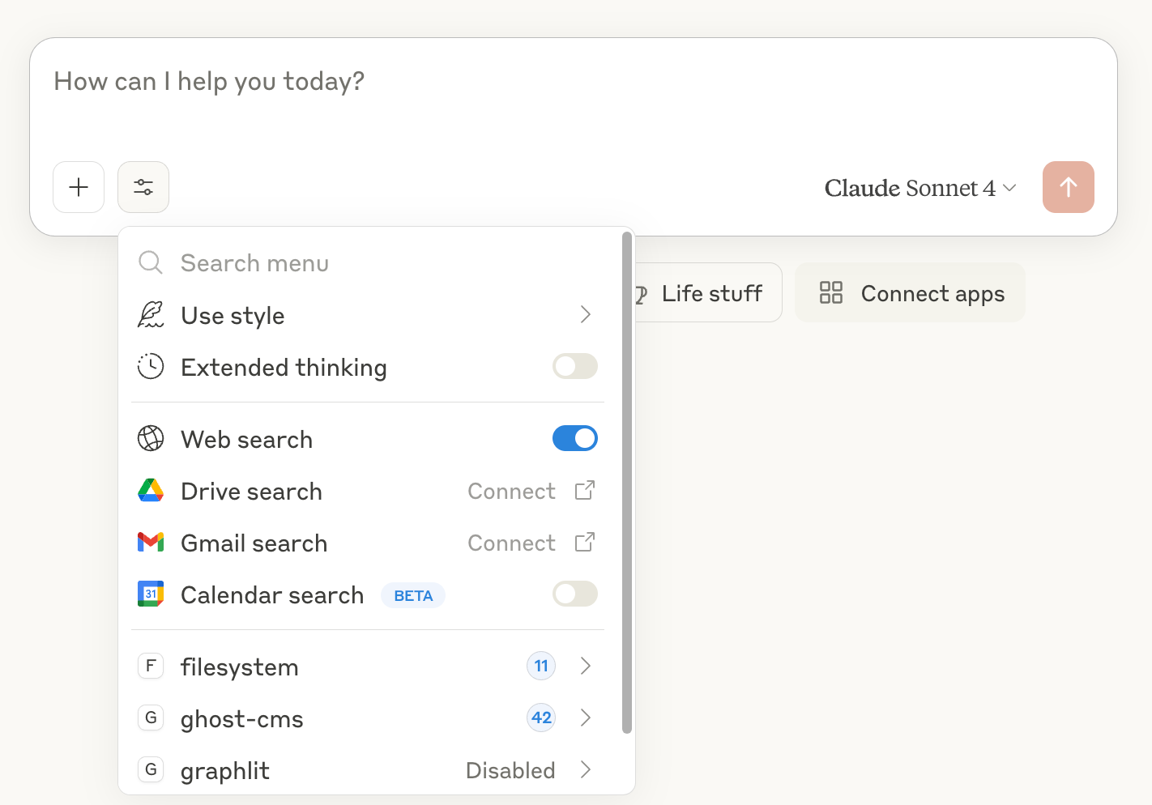1152x805 pixels.
Task: Click the Google Calendar logo icon
Action: click(x=151, y=594)
